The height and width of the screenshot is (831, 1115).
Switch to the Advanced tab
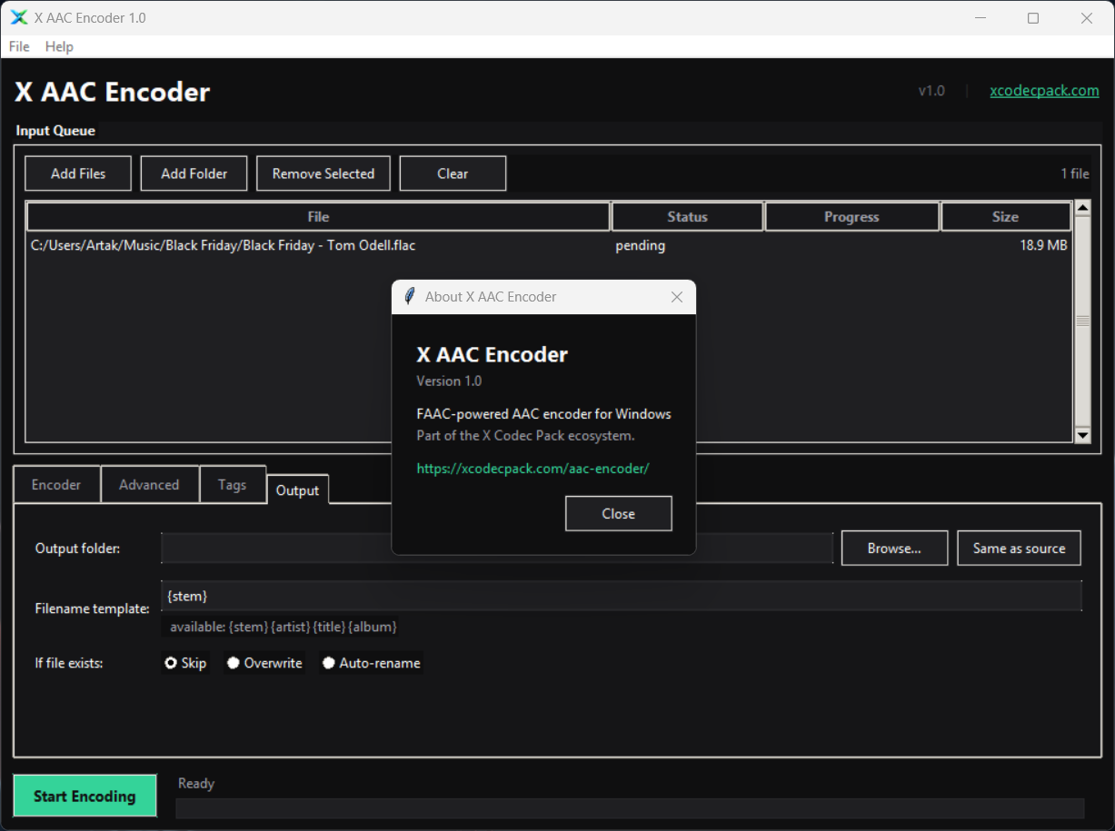point(149,484)
